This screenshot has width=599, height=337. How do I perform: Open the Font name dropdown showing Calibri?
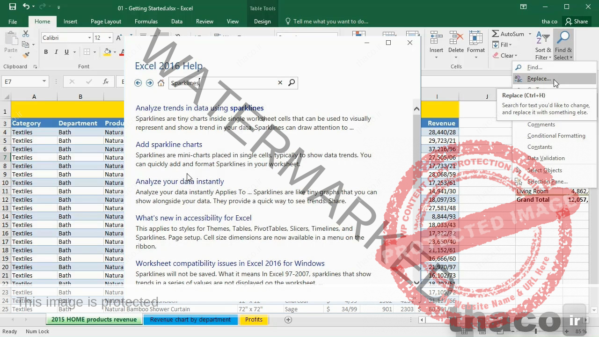click(89, 38)
